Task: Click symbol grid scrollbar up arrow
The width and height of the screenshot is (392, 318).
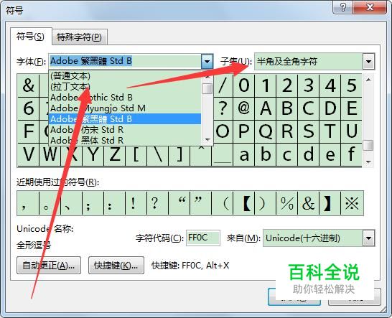Action: click(368, 80)
